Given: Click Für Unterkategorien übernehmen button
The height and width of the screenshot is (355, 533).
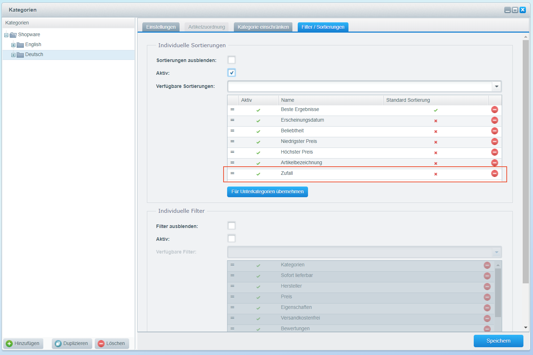Looking at the screenshot, I should [268, 192].
